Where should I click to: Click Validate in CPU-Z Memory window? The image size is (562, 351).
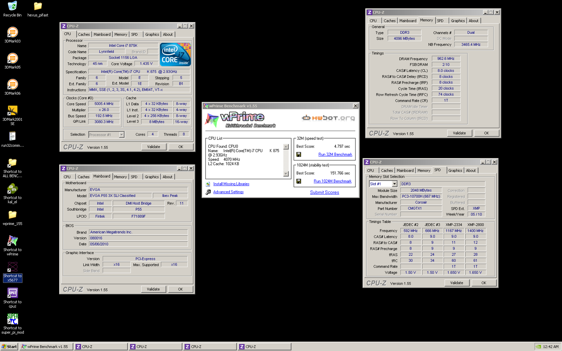(x=459, y=133)
